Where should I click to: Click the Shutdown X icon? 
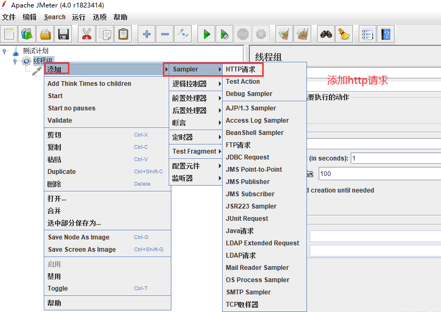[x=261, y=34]
